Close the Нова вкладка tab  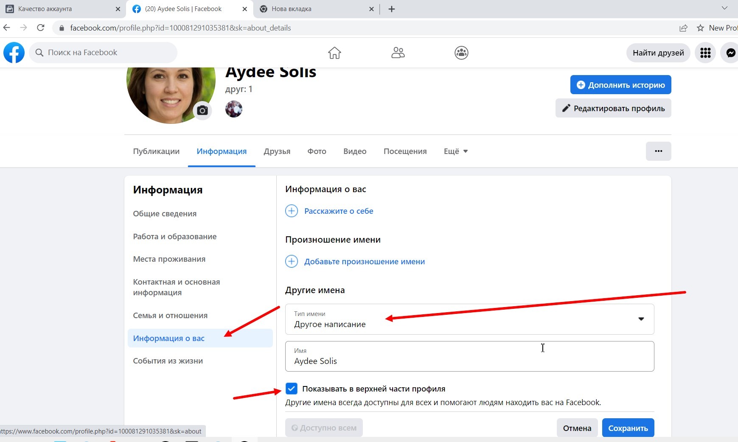click(x=371, y=9)
